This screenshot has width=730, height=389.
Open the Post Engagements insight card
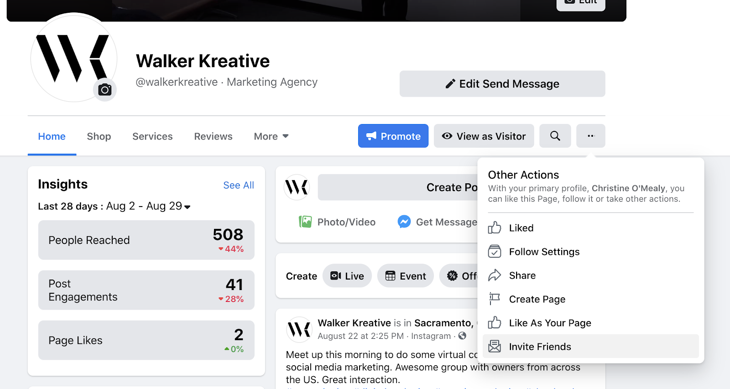point(146,290)
